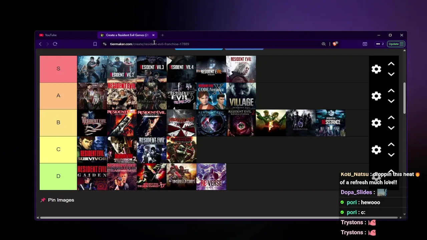Click the A tier label
The width and height of the screenshot is (427, 240).
click(58, 96)
